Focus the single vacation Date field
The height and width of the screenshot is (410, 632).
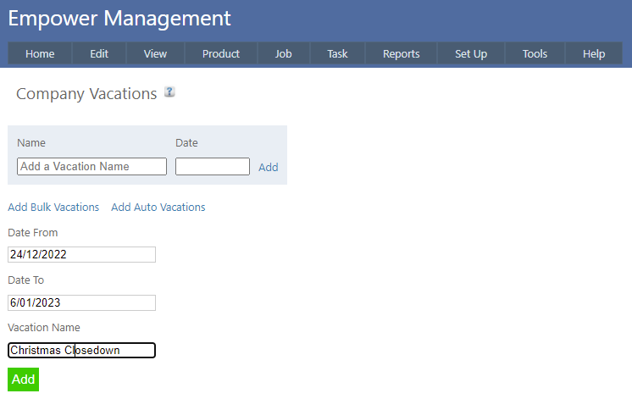(212, 167)
